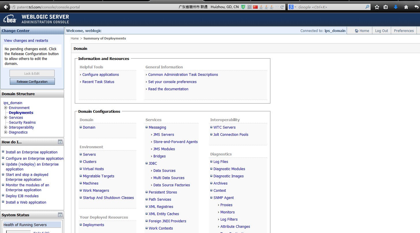Image resolution: width=420 pixels, height=233 pixels.
Task: Go to the browser home page icon
Action: click(406, 7)
